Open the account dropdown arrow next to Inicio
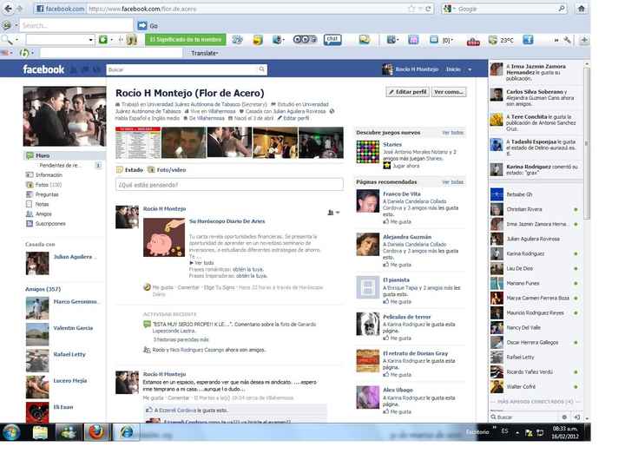 [x=470, y=69]
